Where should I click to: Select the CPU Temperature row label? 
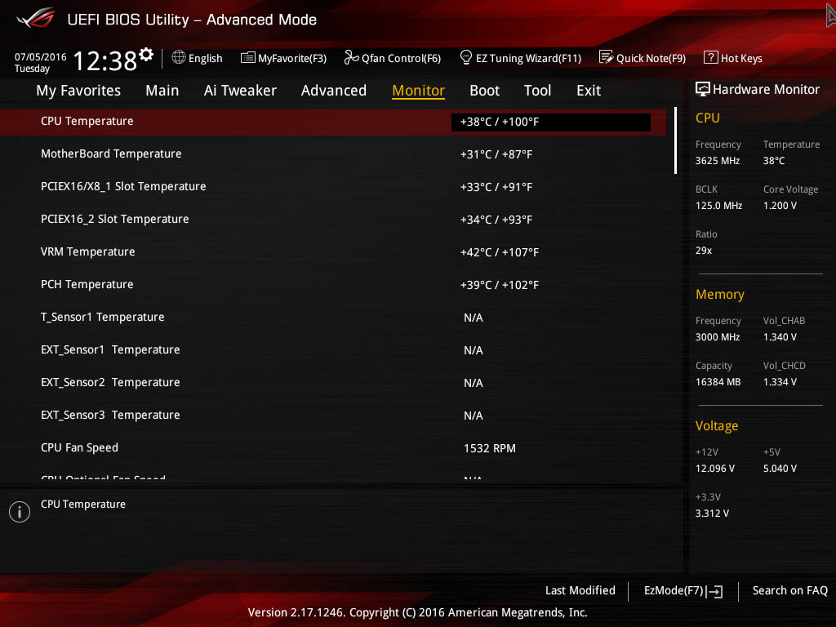coord(87,121)
